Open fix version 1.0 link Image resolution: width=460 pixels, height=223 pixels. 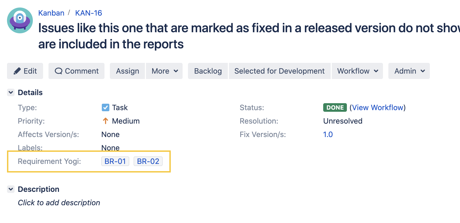(328, 134)
